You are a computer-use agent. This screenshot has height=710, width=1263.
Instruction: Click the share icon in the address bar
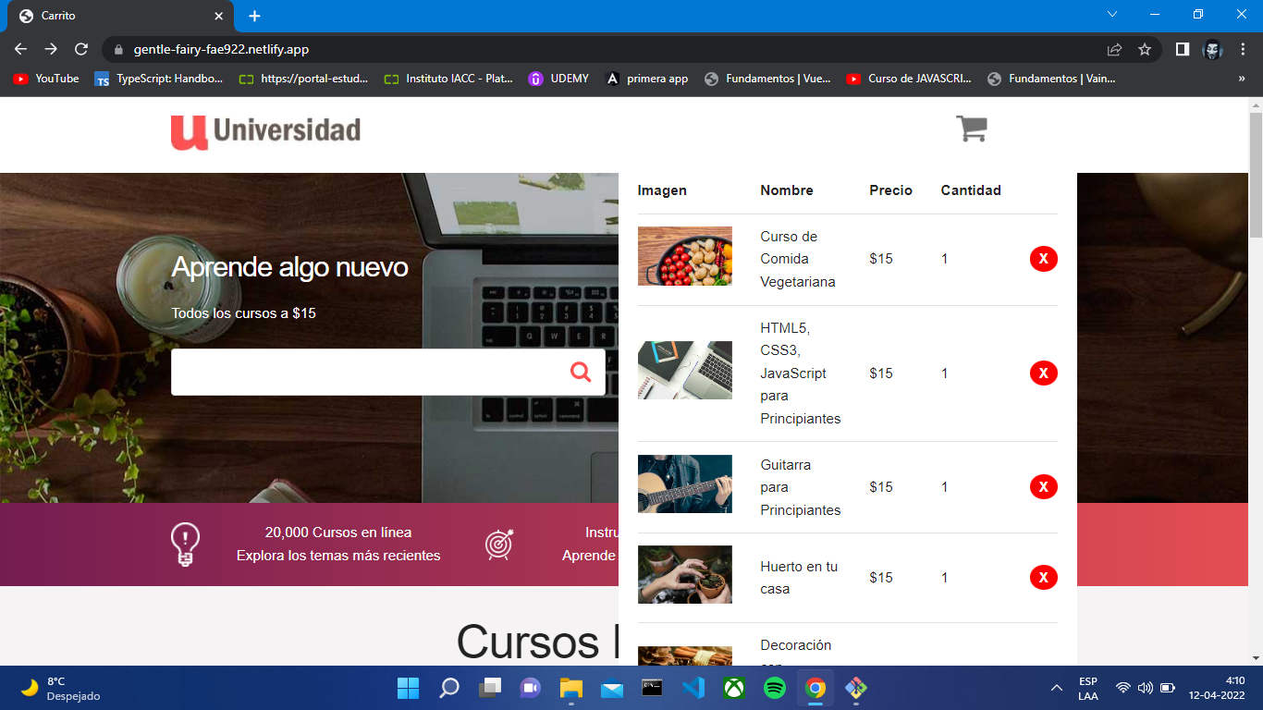(x=1115, y=49)
